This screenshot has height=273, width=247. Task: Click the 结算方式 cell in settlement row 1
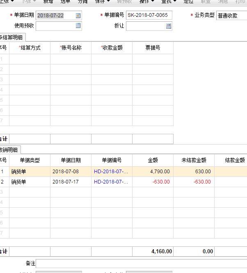tap(30, 59)
